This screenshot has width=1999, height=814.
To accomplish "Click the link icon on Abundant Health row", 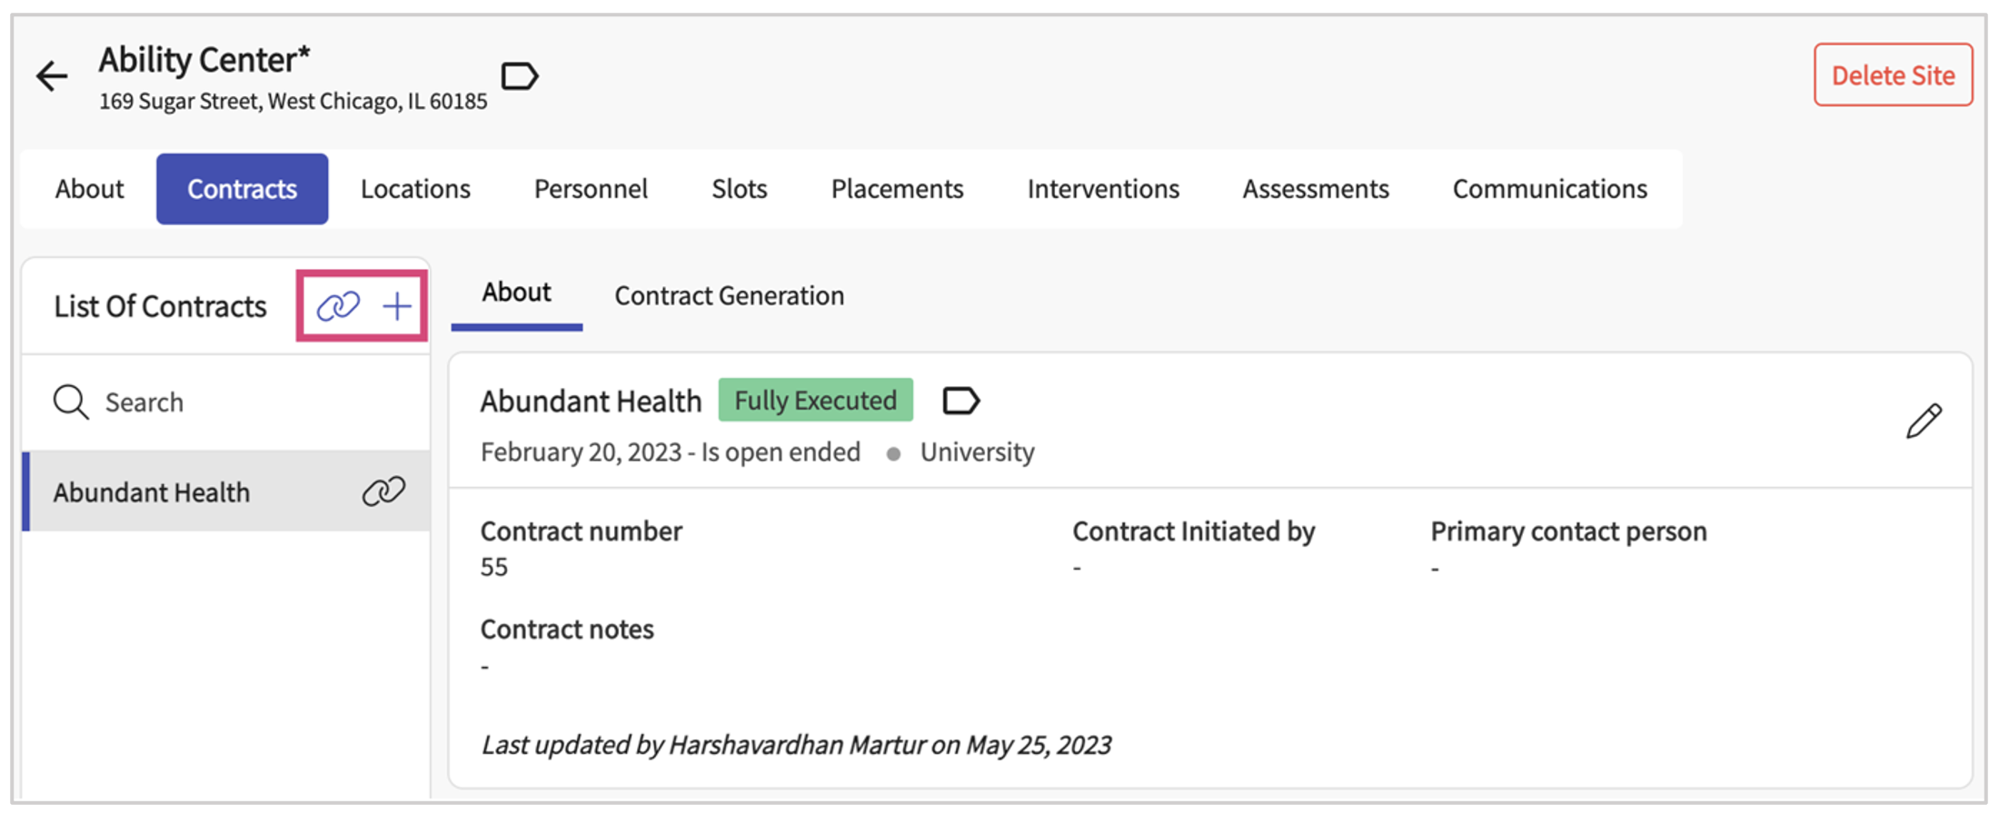I will click(x=383, y=491).
